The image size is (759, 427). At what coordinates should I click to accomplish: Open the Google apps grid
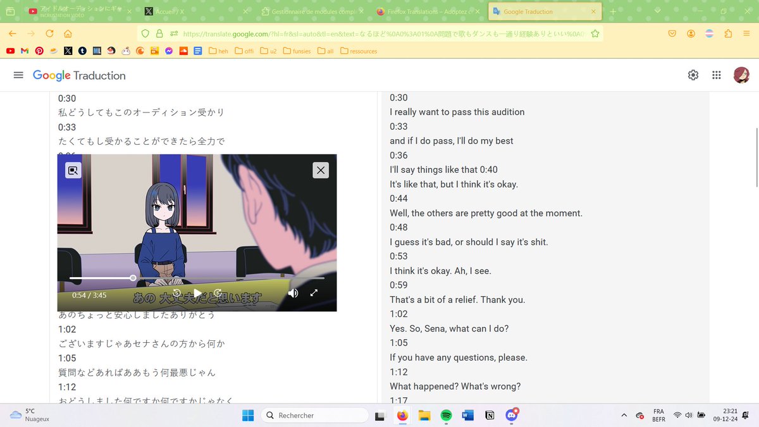(x=717, y=75)
